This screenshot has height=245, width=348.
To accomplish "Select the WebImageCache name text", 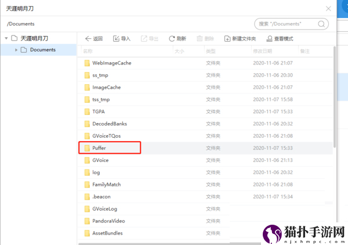I will point(112,63).
